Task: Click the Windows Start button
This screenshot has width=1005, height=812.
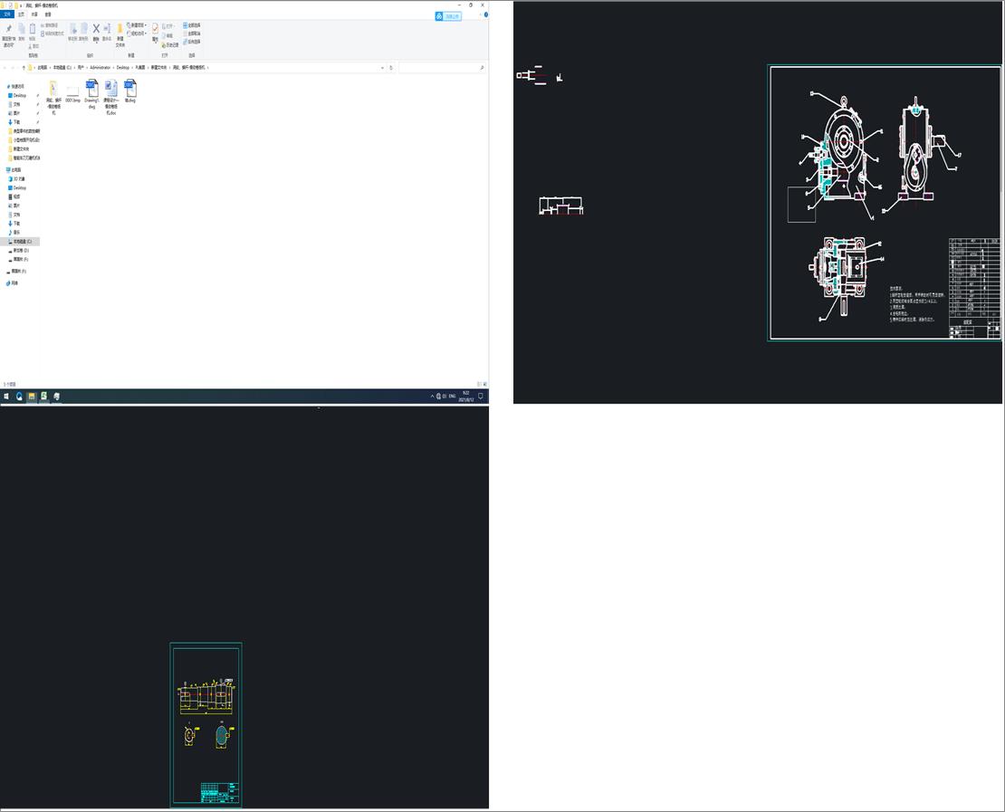Action: 6,396
